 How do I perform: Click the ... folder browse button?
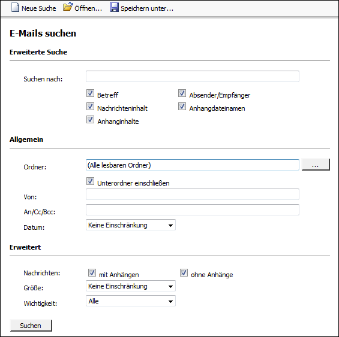(x=316, y=165)
